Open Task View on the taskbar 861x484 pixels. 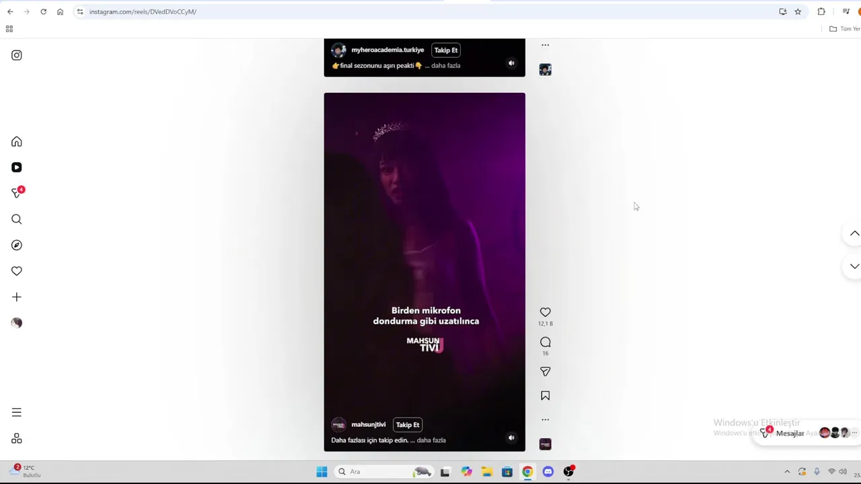[x=445, y=472]
